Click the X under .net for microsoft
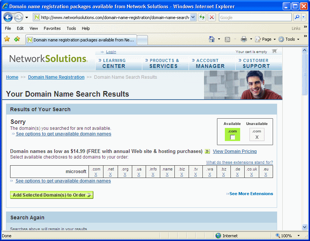The width and height of the screenshot is (310, 241). click(x=110, y=175)
